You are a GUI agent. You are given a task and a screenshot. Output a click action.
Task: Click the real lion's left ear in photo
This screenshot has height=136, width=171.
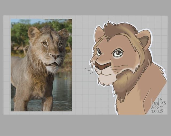coord(34,32)
